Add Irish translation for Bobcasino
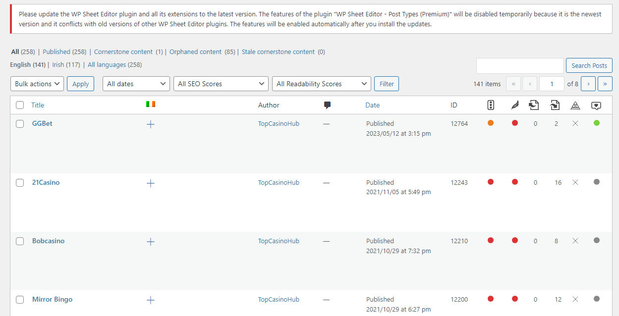This screenshot has width=619, height=316. coord(151,242)
